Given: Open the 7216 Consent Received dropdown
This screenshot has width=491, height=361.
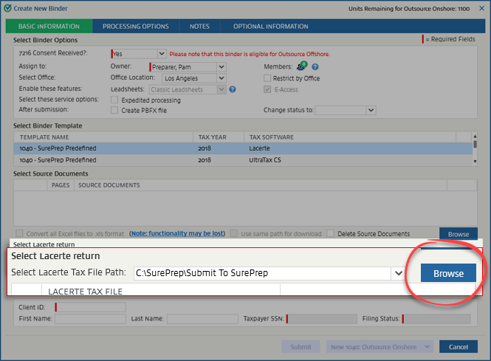Looking at the screenshot, I should [x=161, y=54].
